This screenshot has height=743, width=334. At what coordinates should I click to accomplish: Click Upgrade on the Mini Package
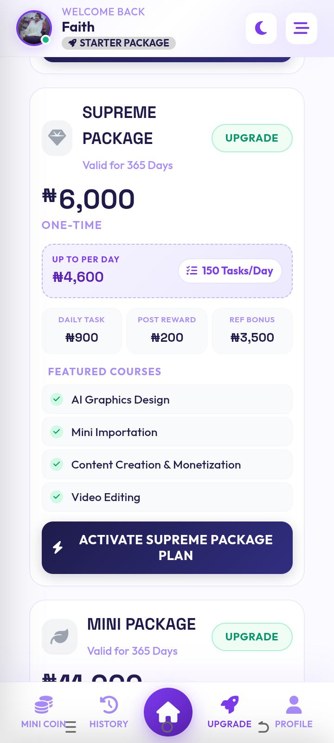click(252, 637)
